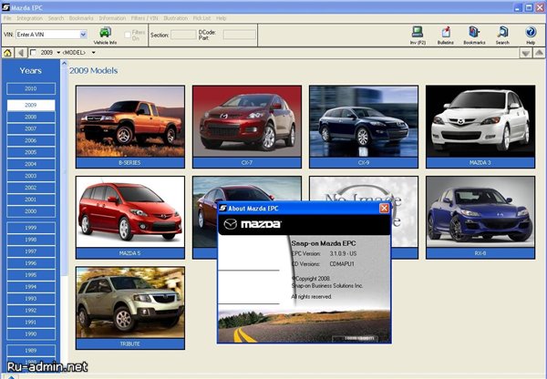
Task: Select year 1995 in Years list
Action: click(31, 275)
